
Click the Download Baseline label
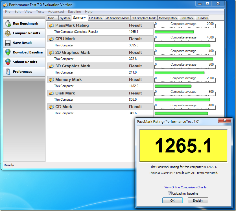pyautogui.click(x=28, y=52)
